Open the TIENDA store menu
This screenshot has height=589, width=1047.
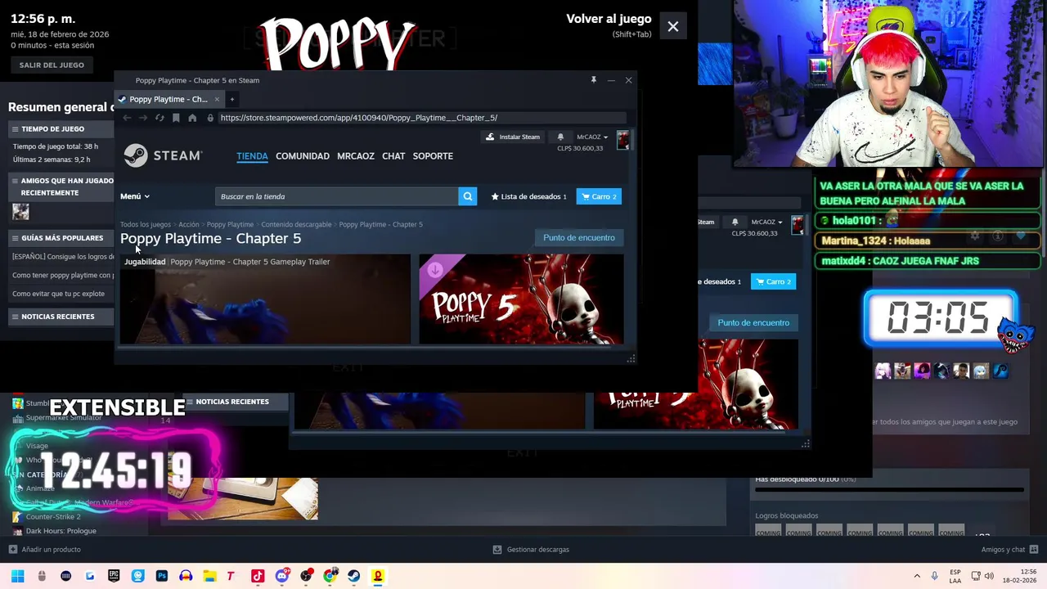pyautogui.click(x=252, y=156)
